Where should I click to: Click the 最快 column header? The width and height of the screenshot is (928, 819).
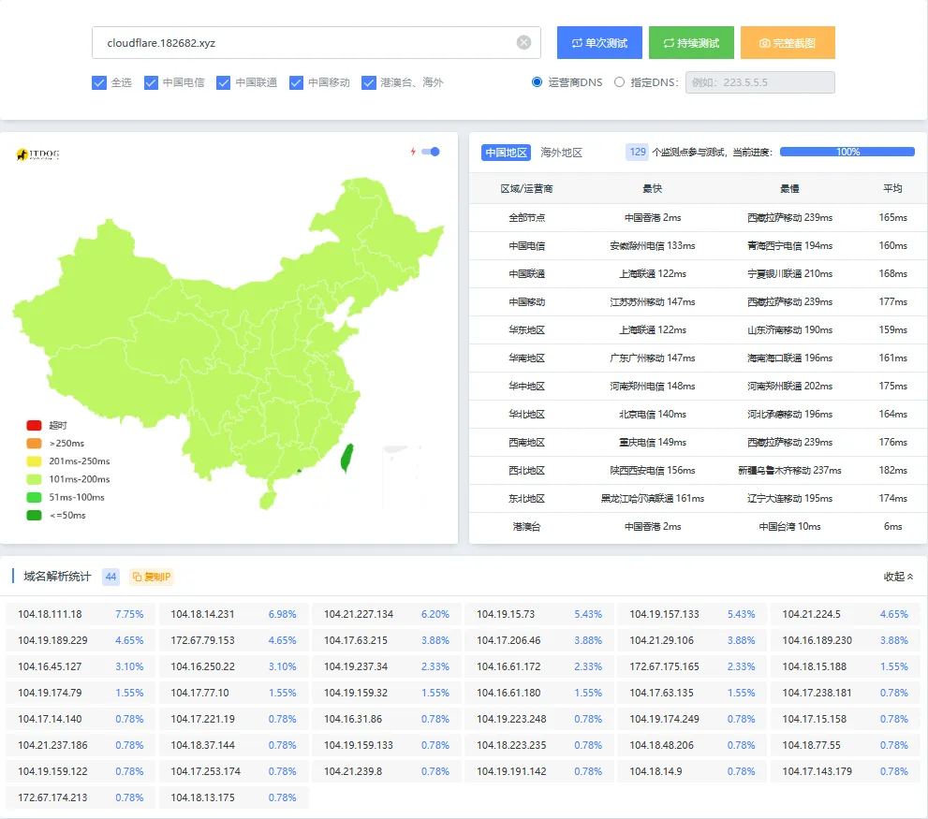point(652,188)
